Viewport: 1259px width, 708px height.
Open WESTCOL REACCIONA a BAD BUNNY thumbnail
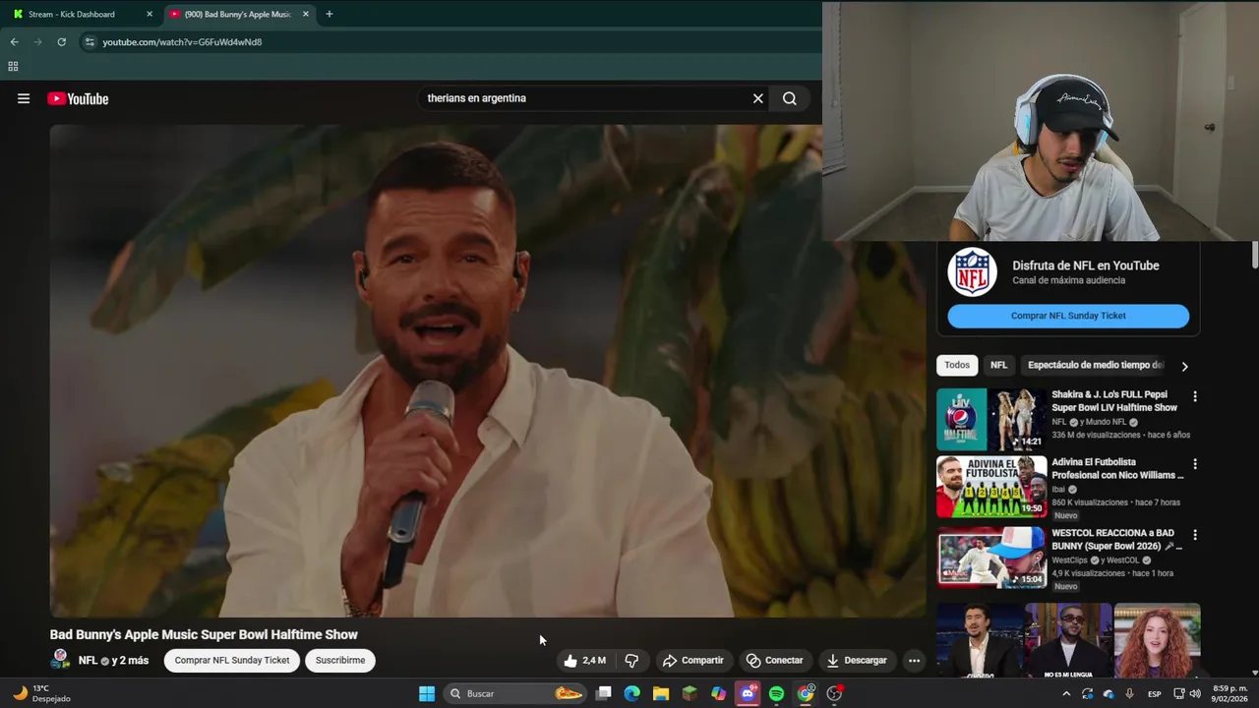coord(991,557)
